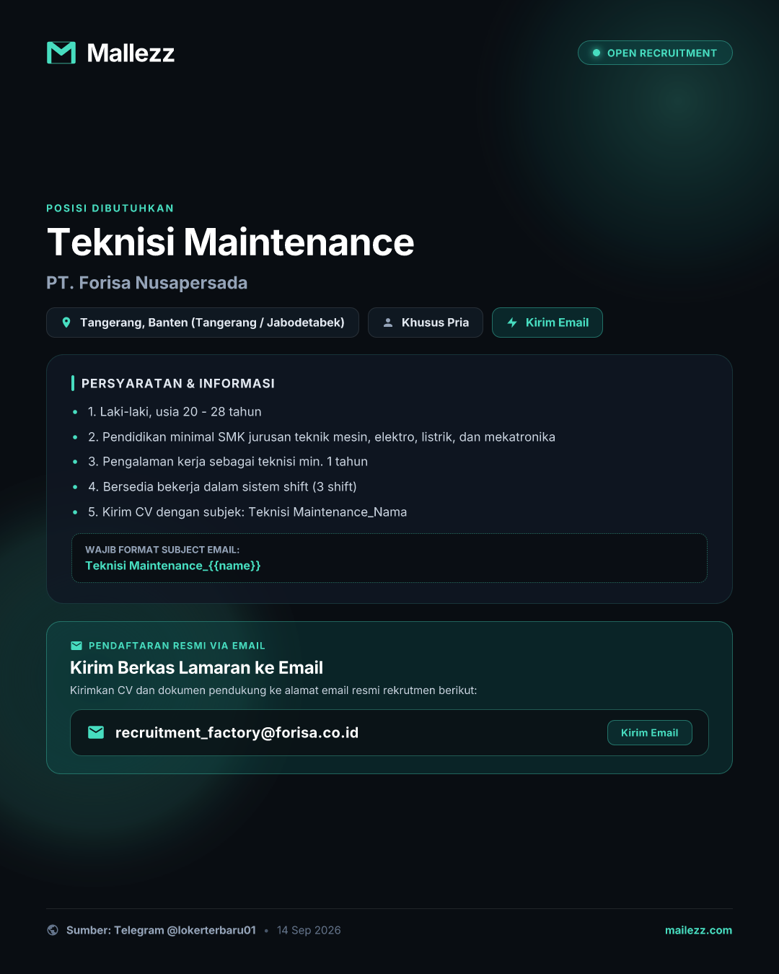Click the Teknisi Maintenance job title heading
The image size is (779, 974).
pyautogui.click(x=231, y=242)
